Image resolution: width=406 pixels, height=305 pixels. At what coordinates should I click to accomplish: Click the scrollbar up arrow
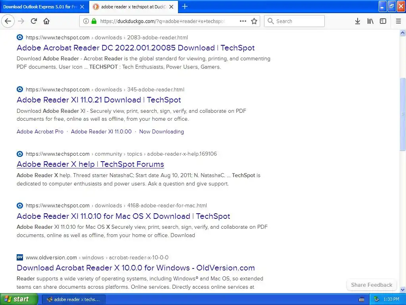click(x=402, y=33)
